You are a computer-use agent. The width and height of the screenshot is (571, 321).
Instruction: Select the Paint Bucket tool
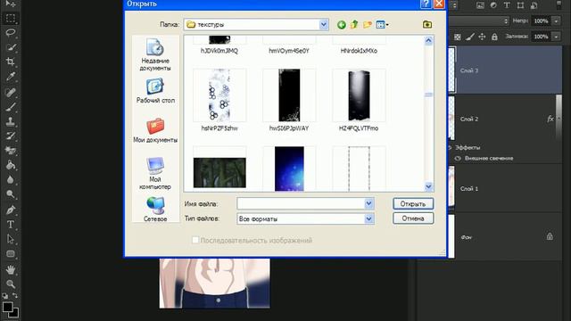(11, 165)
